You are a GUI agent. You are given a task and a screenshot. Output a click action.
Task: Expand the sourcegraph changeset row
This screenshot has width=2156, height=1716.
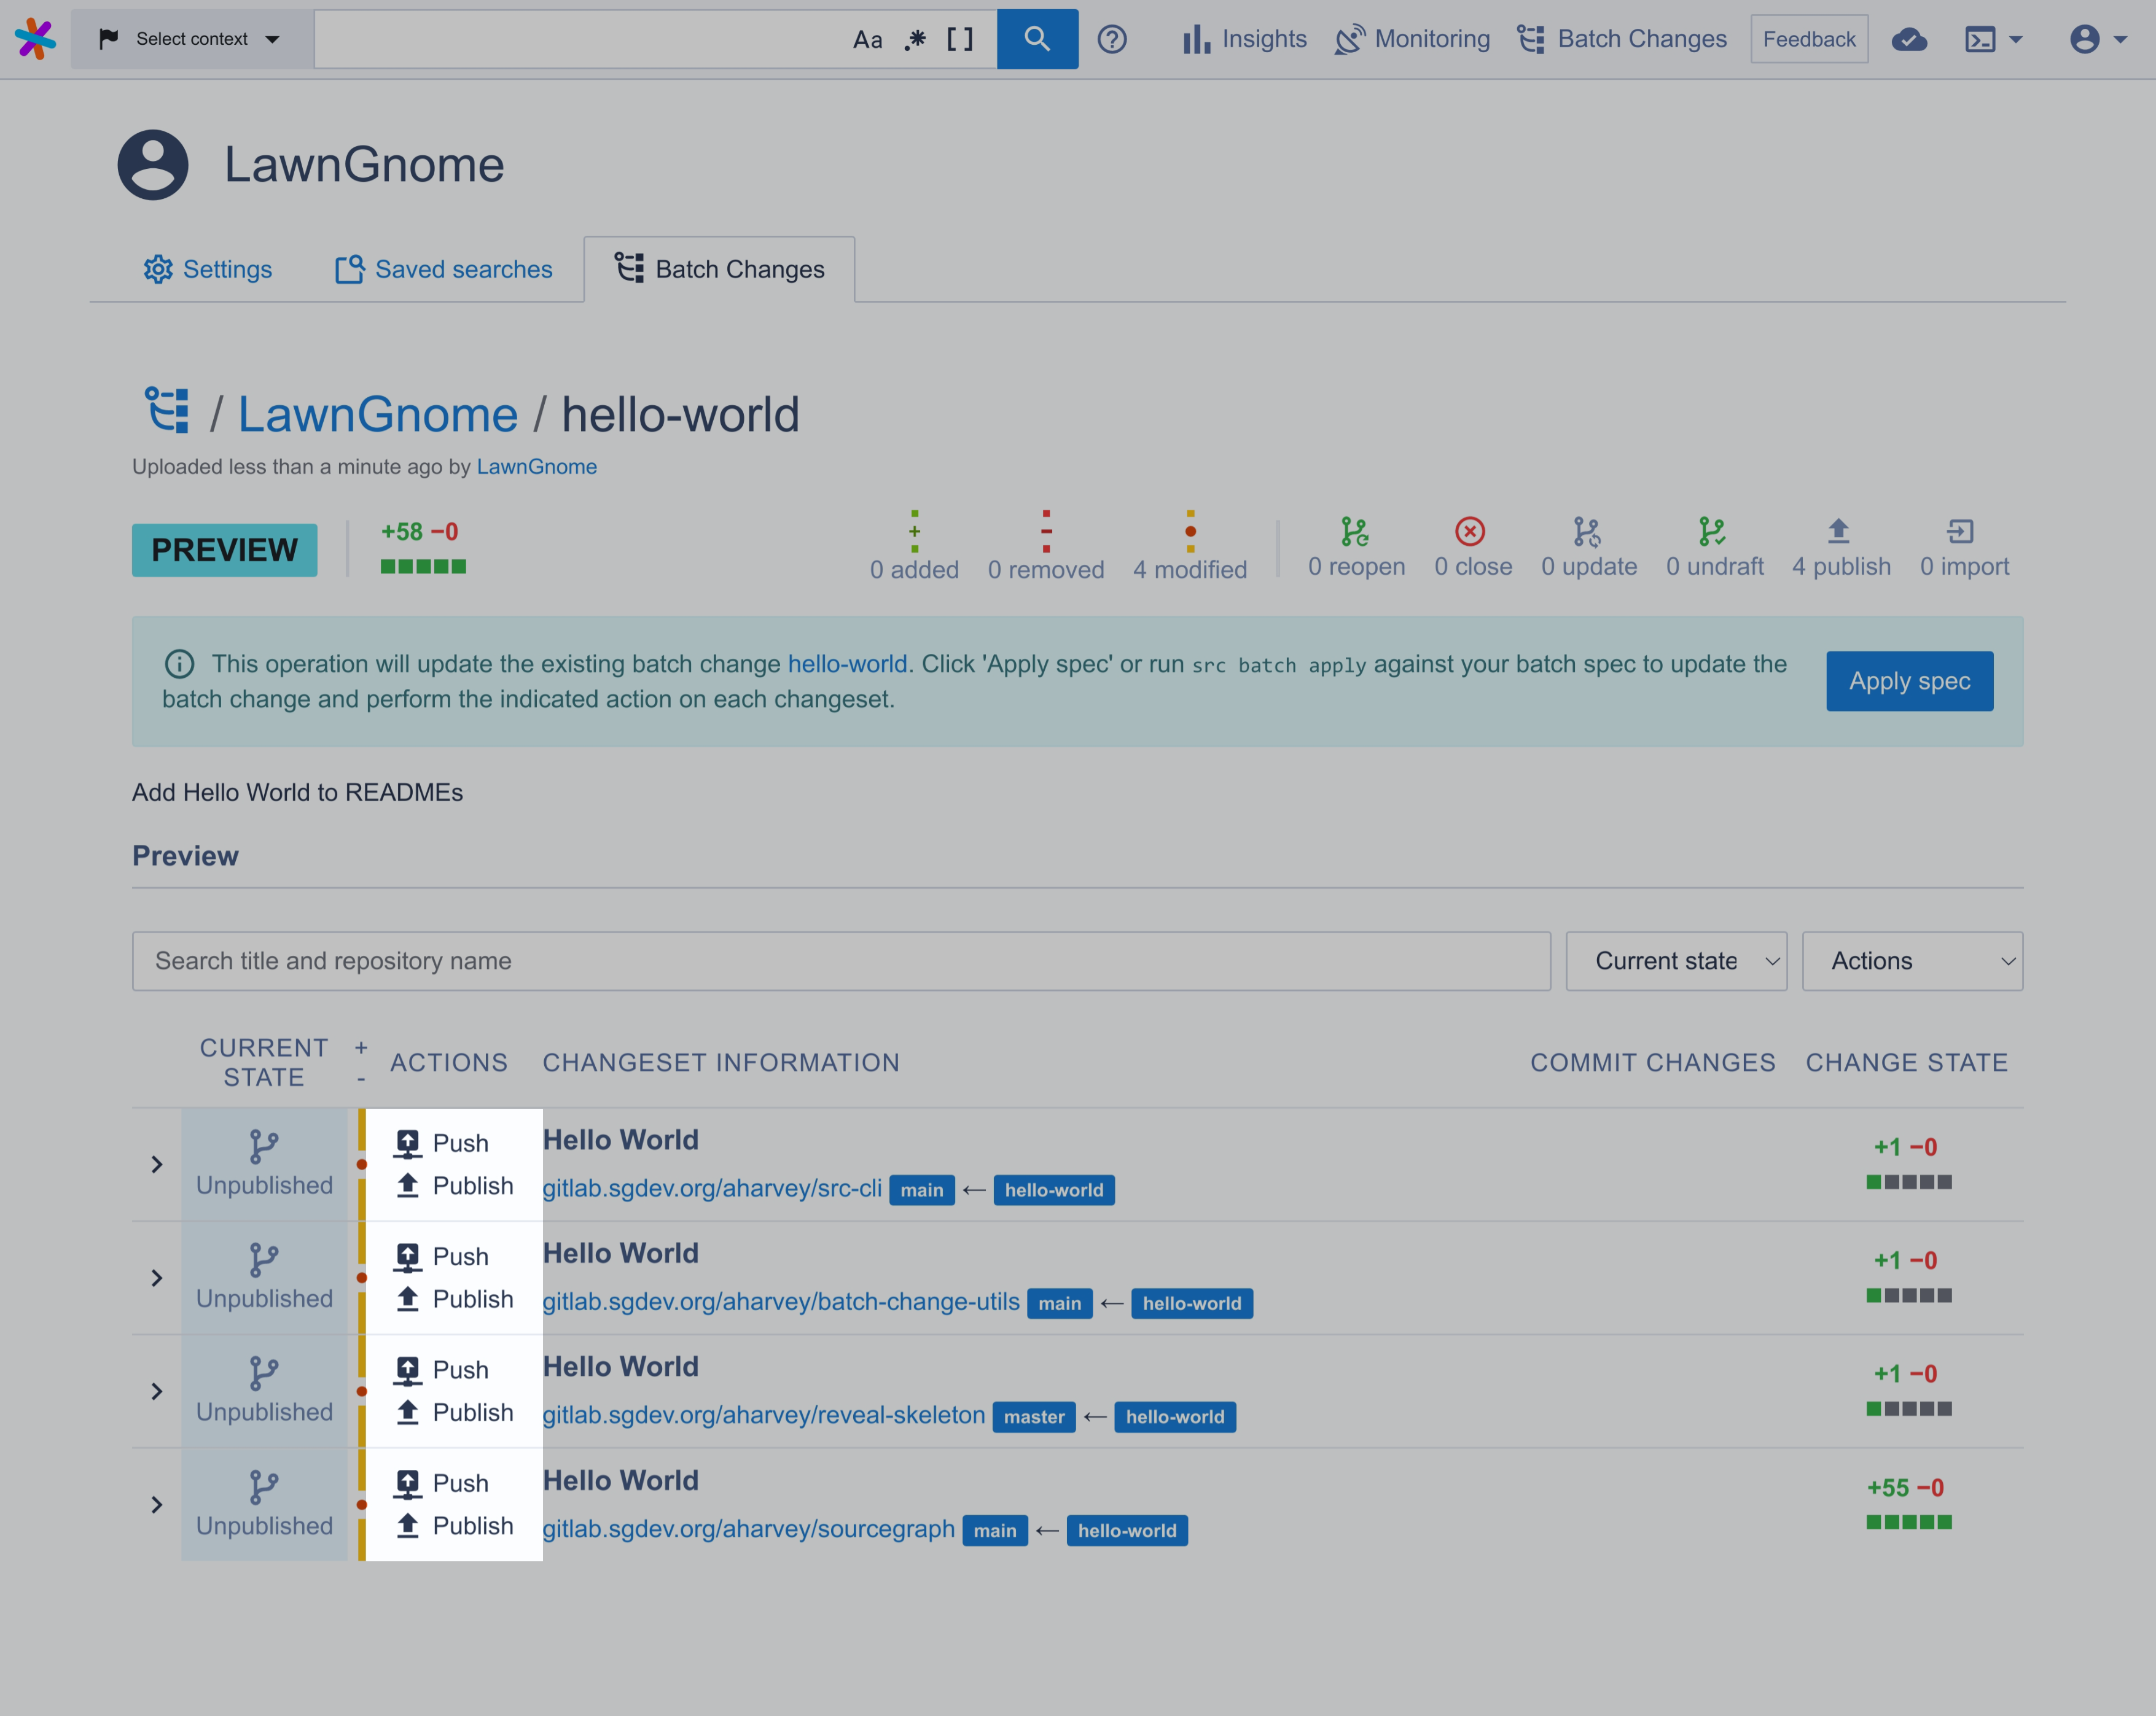[x=156, y=1505]
